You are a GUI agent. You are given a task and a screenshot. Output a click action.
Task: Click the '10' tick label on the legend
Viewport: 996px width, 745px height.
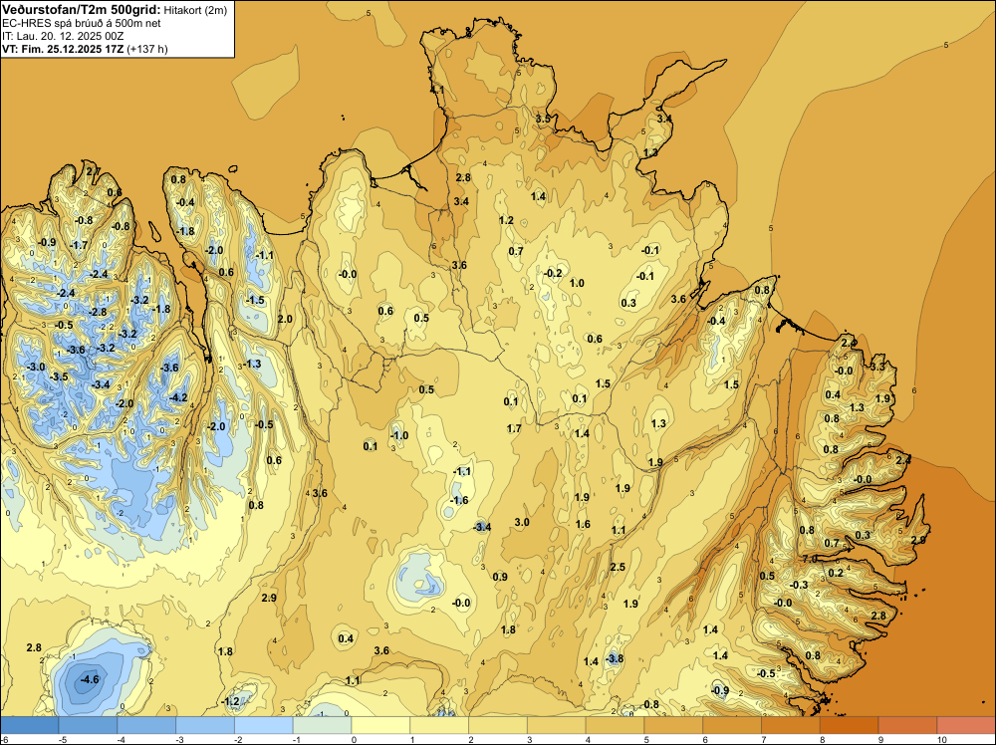pos(941,740)
